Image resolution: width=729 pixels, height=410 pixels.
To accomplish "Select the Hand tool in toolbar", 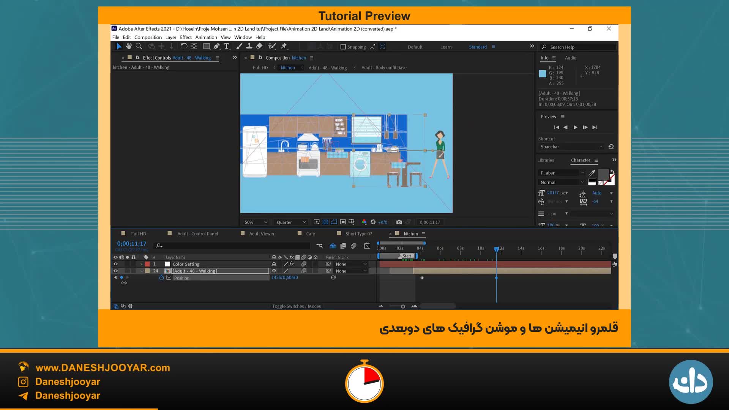I will coord(129,46).
